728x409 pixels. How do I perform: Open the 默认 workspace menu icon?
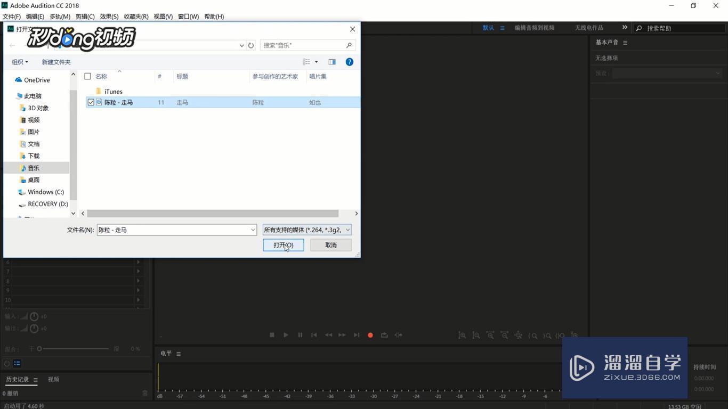[502, 28]
